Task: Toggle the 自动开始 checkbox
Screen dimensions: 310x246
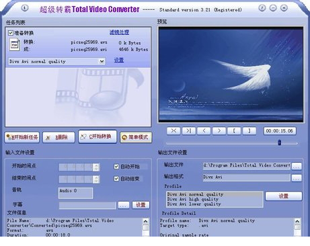Action: click(x=116, y=167)
